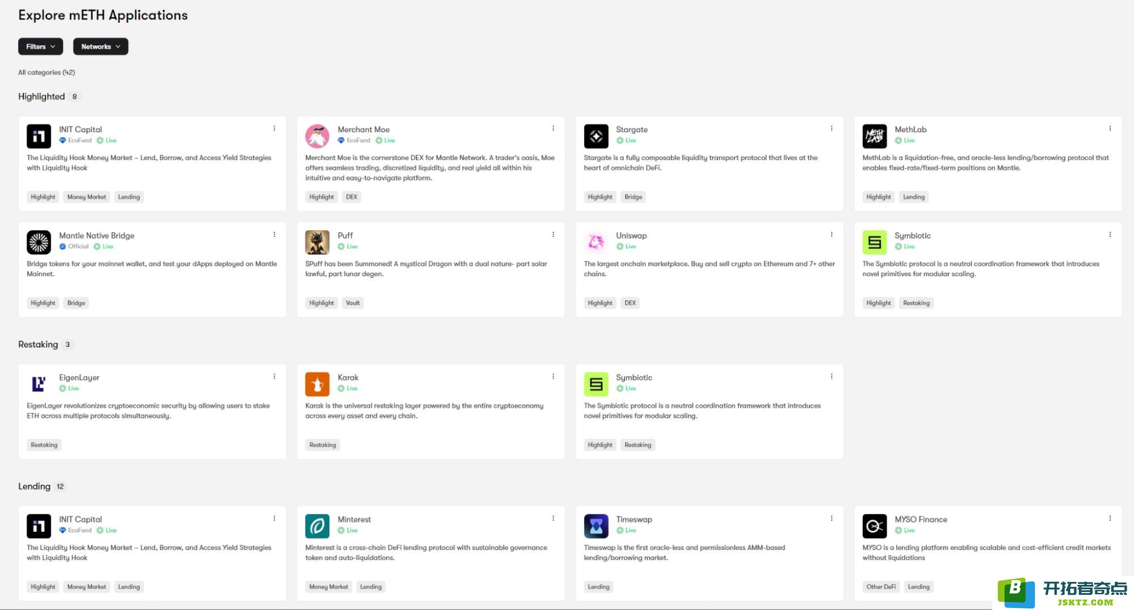
Task: Click the MethLab logo icon
Action: coord(874,136)
